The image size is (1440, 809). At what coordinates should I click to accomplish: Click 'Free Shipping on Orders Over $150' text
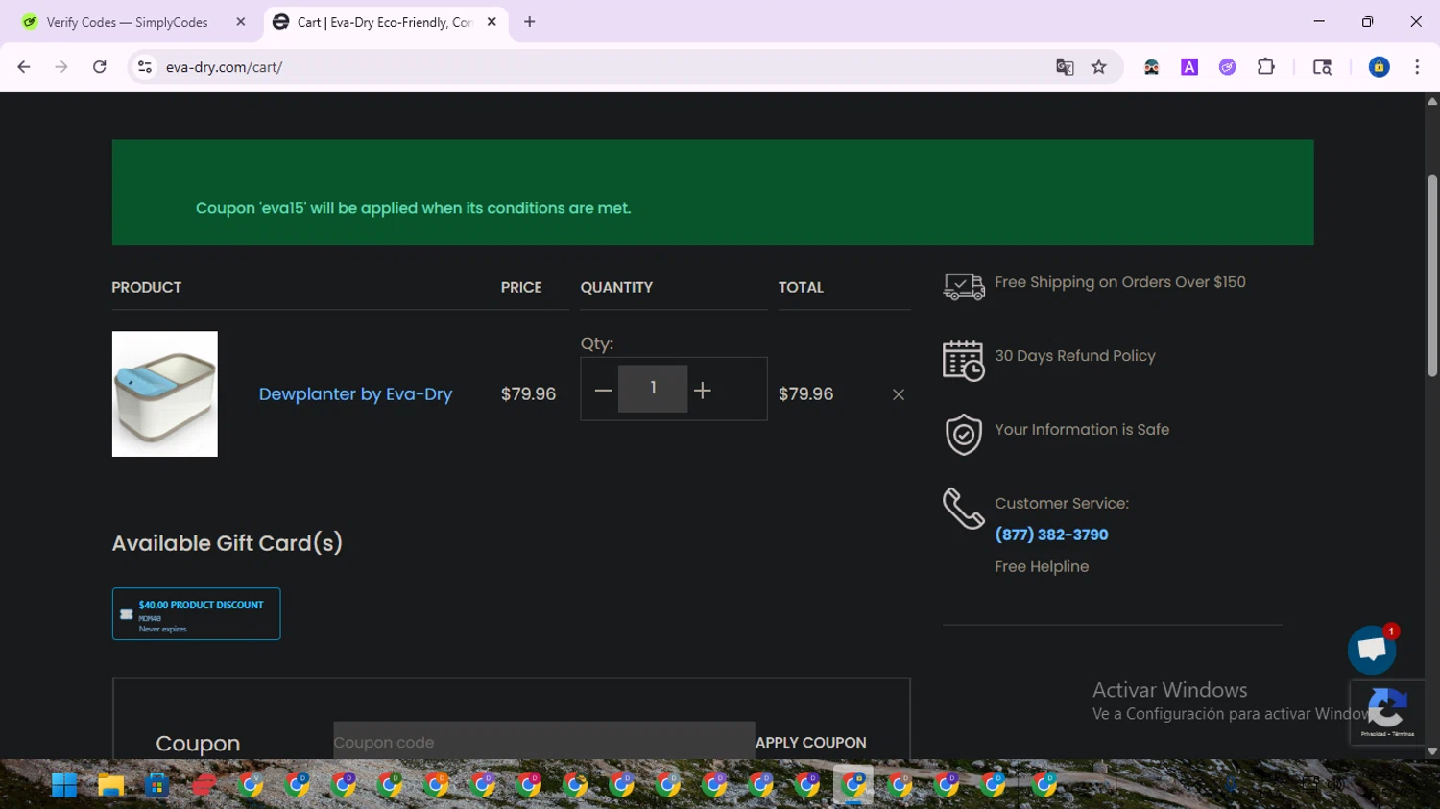1120,282
